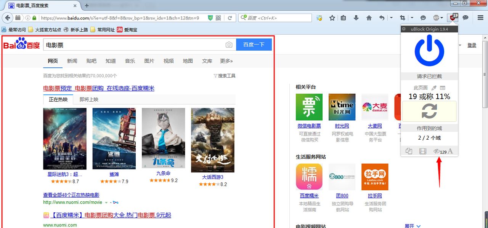Click the 'A' cosmetic filtering icon in uBlock

pos(450,151)
